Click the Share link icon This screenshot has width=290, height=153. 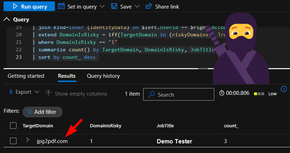click(149, 6)
